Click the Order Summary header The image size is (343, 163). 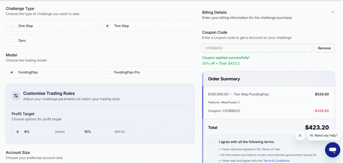click(224, 79)
